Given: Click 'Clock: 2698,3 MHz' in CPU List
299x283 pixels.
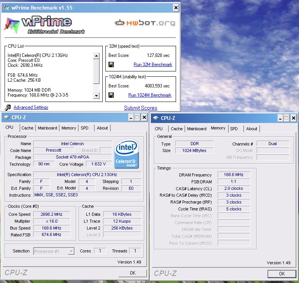Looking at the screenshot, I should point(25,65).
